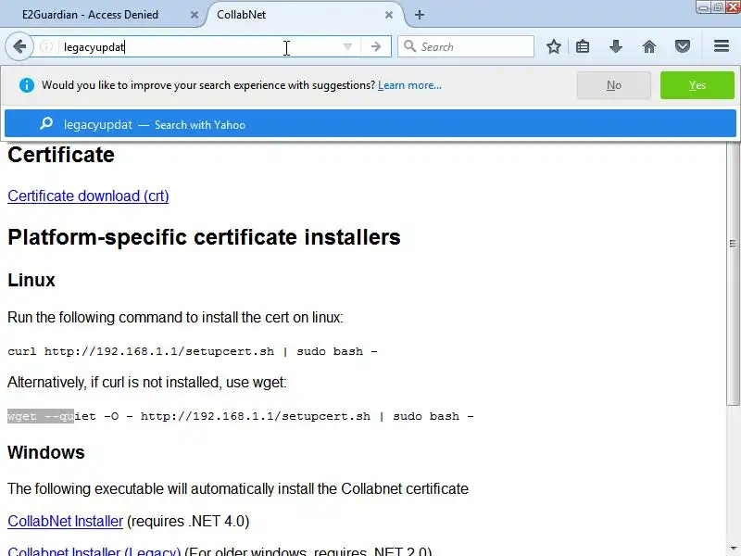Click the site info icon in address bar

pos(46,46)
